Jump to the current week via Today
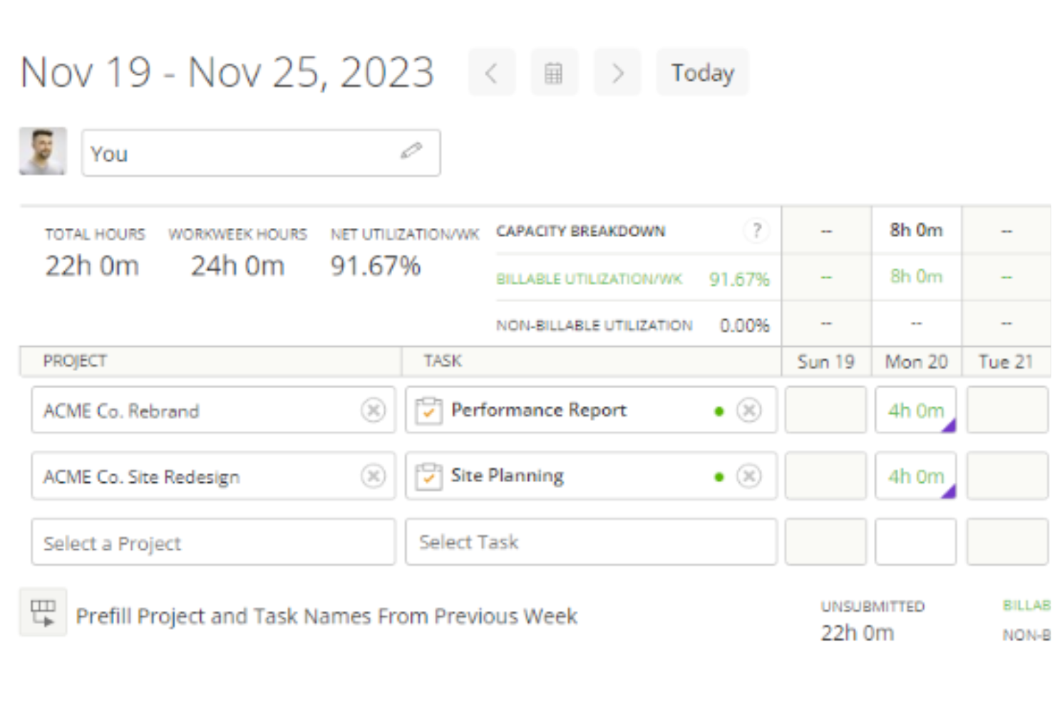1055x703 pixels. 702,72
